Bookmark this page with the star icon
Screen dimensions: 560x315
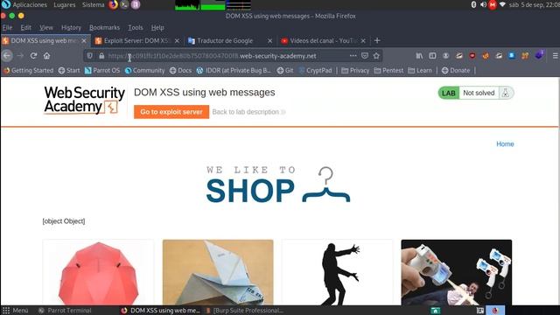click(376, 56)
